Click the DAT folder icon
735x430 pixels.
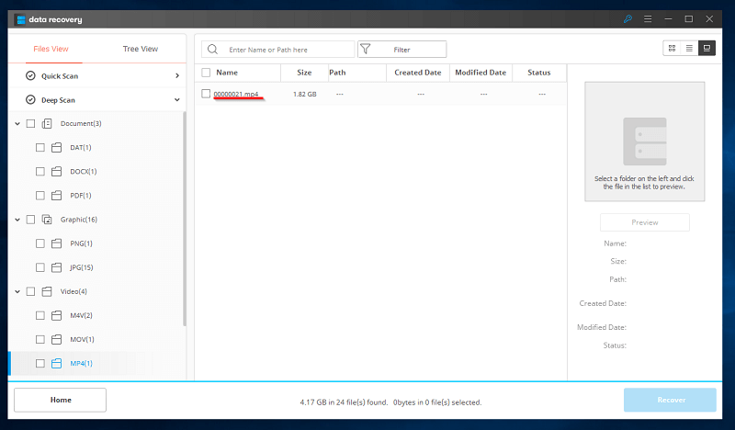tap(56, 148)
